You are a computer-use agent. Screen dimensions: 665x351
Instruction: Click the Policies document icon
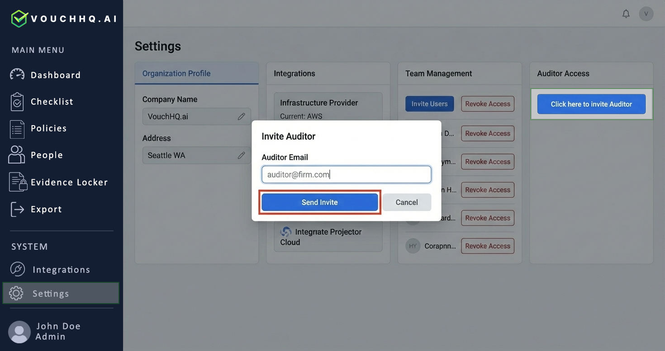17,128
